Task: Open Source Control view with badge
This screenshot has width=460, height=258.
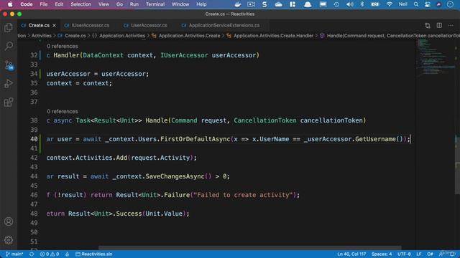Action: [x=9, y=65]
